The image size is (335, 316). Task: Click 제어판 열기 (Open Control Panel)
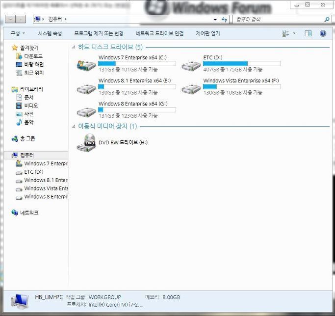pyautogui.click(x=208, y=33)
